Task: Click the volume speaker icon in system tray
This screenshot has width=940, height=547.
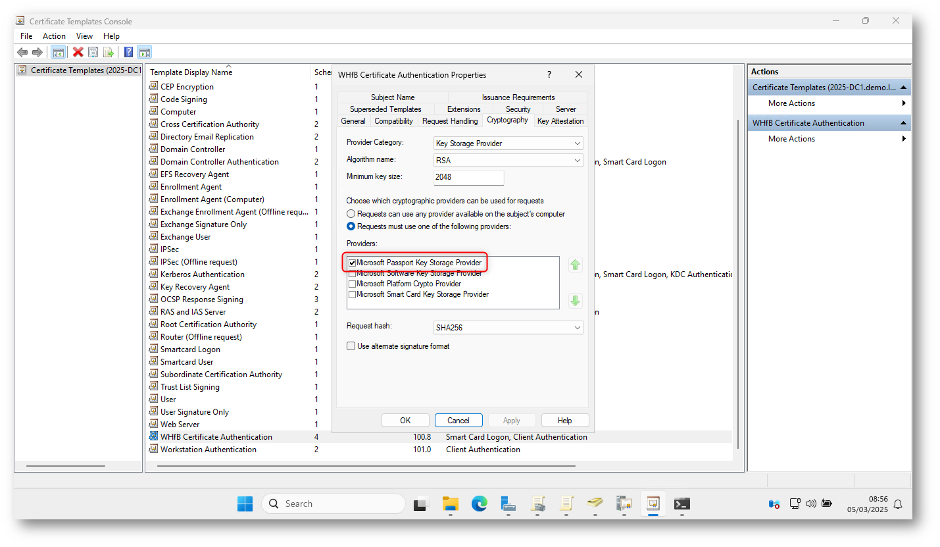Action: [810, 504]
